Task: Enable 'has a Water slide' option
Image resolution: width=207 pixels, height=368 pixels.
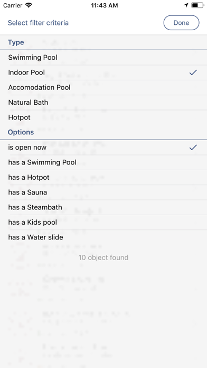Action: coord(103,237)
